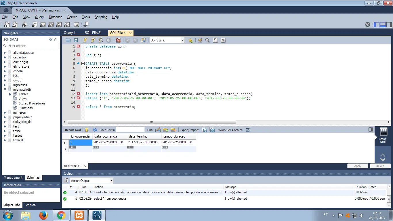The height and width of the screenshot is (221, 393).
Task: Click the Explain query magnifier-lightning icon
Action: click(101, 40)
